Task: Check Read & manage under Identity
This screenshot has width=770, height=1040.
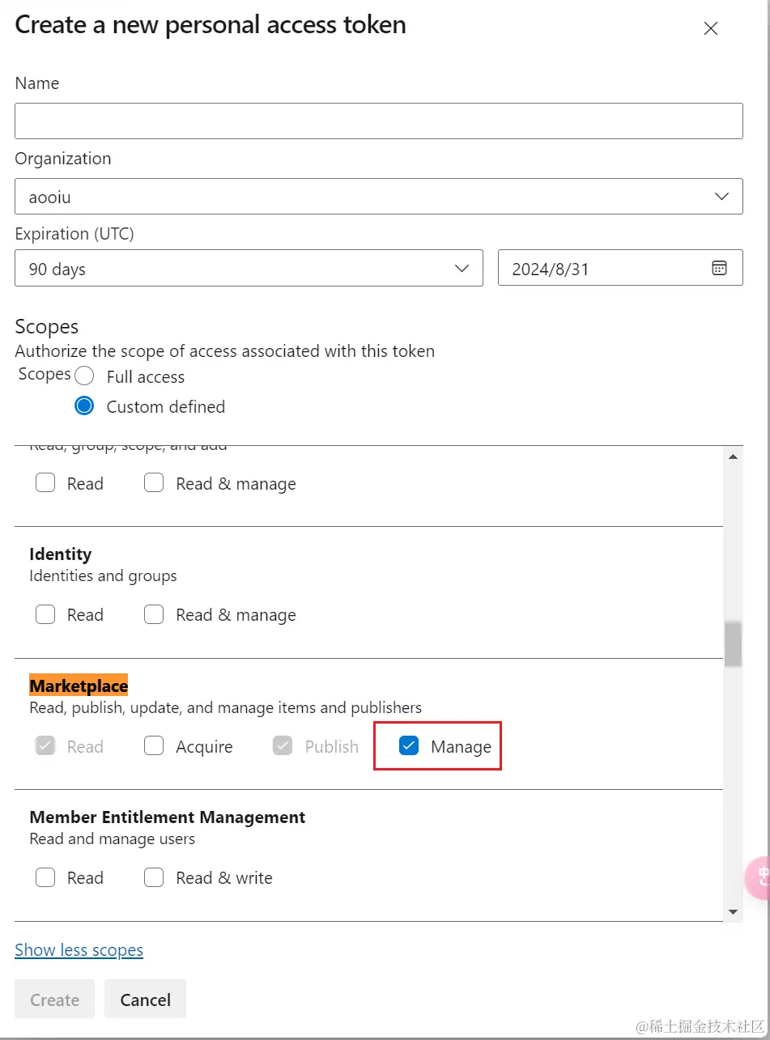Action: coord(154,614)
